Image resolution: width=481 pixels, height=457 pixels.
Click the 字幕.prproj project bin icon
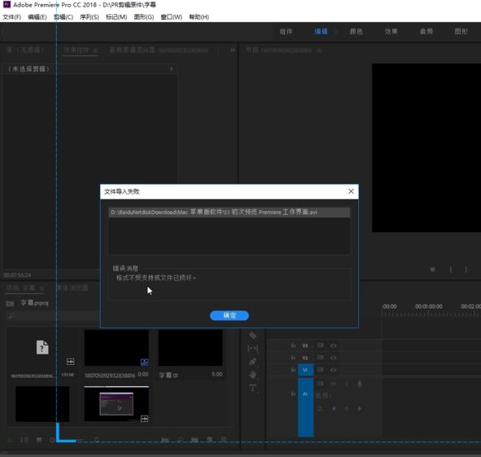point(10,303)
